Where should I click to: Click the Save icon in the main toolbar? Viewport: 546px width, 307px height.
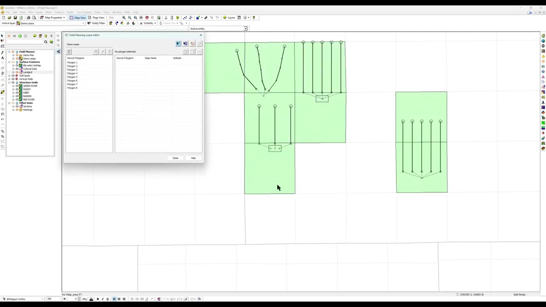click(x=15, y=17)
